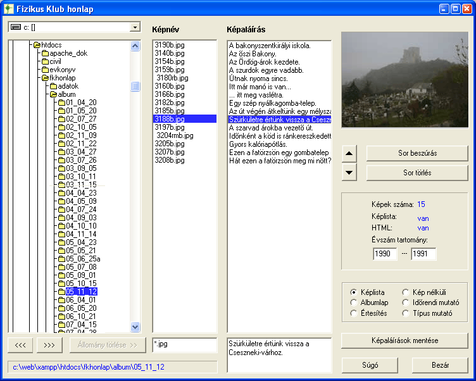Open the drive c: dropdown
Viewport: 476px width, 381px height.
coord(134,27)
